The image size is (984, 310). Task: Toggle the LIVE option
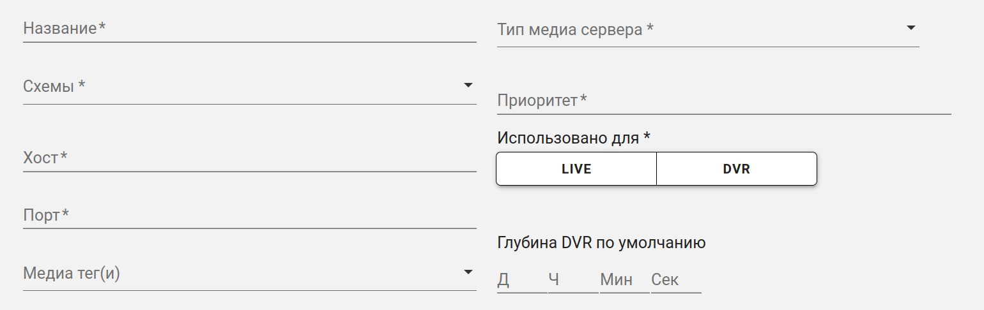(576, 169)
